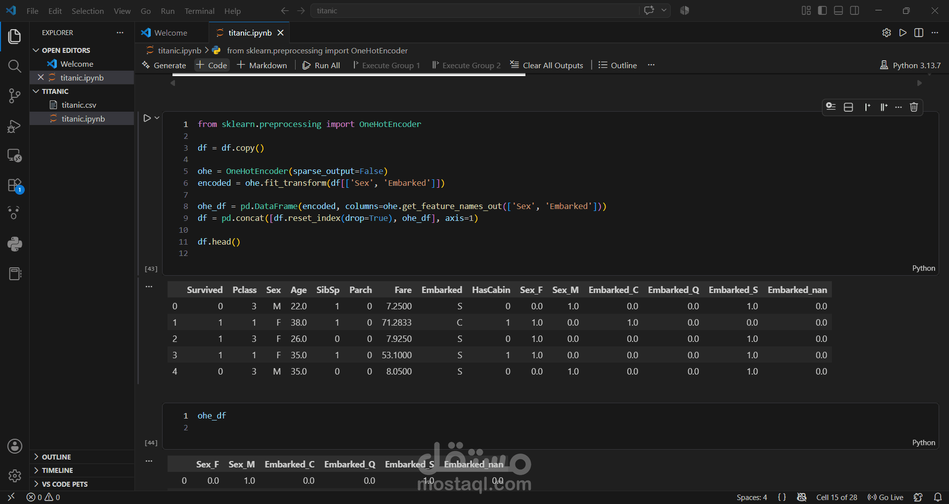The image size is (949, 504).
Task: Open the Notifications bell in status bar
Action: pos(938,497)
